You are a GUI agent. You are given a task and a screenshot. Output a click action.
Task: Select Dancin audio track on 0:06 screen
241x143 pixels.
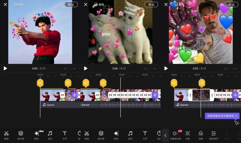tap(121, 105)
